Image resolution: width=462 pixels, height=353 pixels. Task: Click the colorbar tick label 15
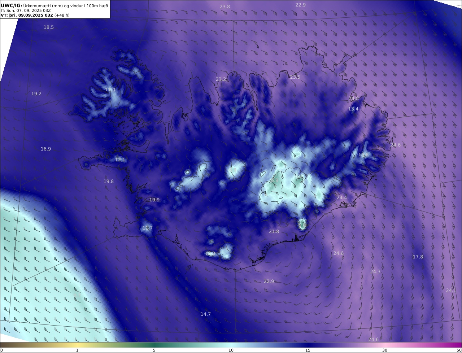[x=308, y=350]
